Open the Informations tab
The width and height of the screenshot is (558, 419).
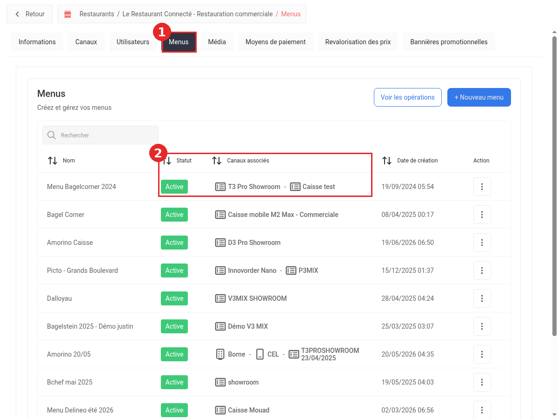pyautogui.click(x=37, y=42)
